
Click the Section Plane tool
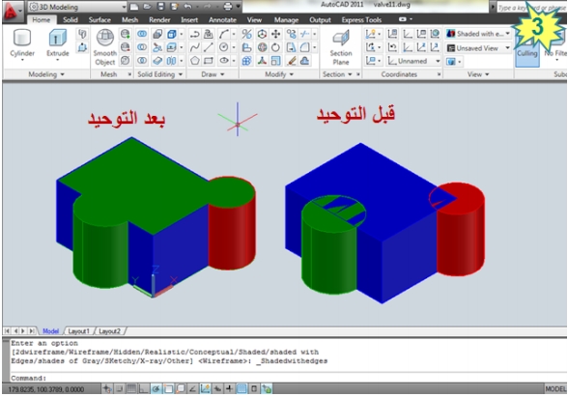tap(341, 47)
